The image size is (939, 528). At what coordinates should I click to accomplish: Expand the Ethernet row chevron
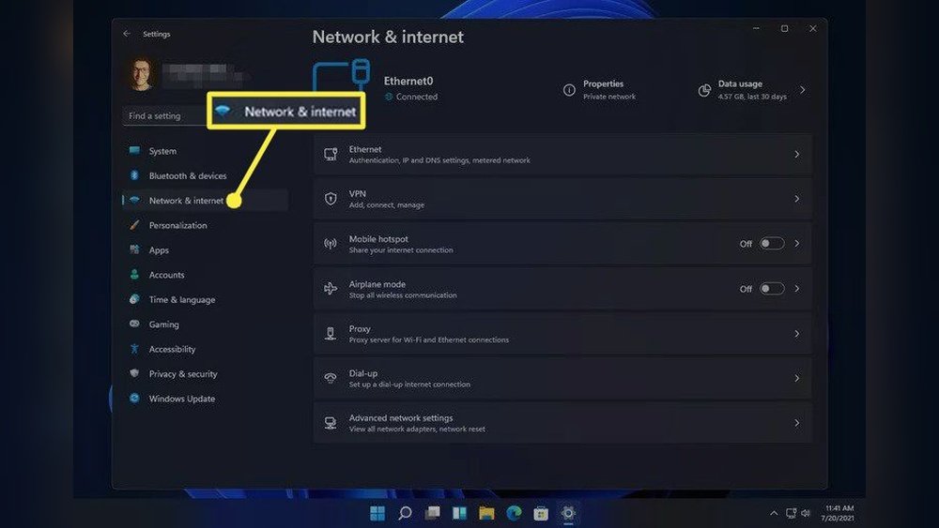pos(796,155)
